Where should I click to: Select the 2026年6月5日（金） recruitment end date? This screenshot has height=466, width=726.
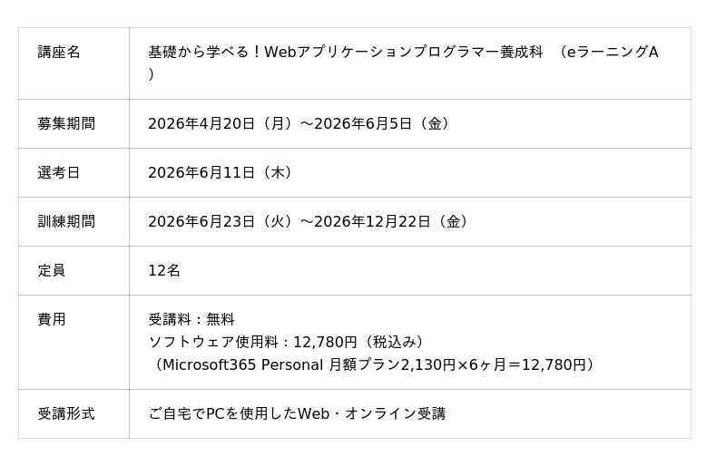click(x=382, y=123)
